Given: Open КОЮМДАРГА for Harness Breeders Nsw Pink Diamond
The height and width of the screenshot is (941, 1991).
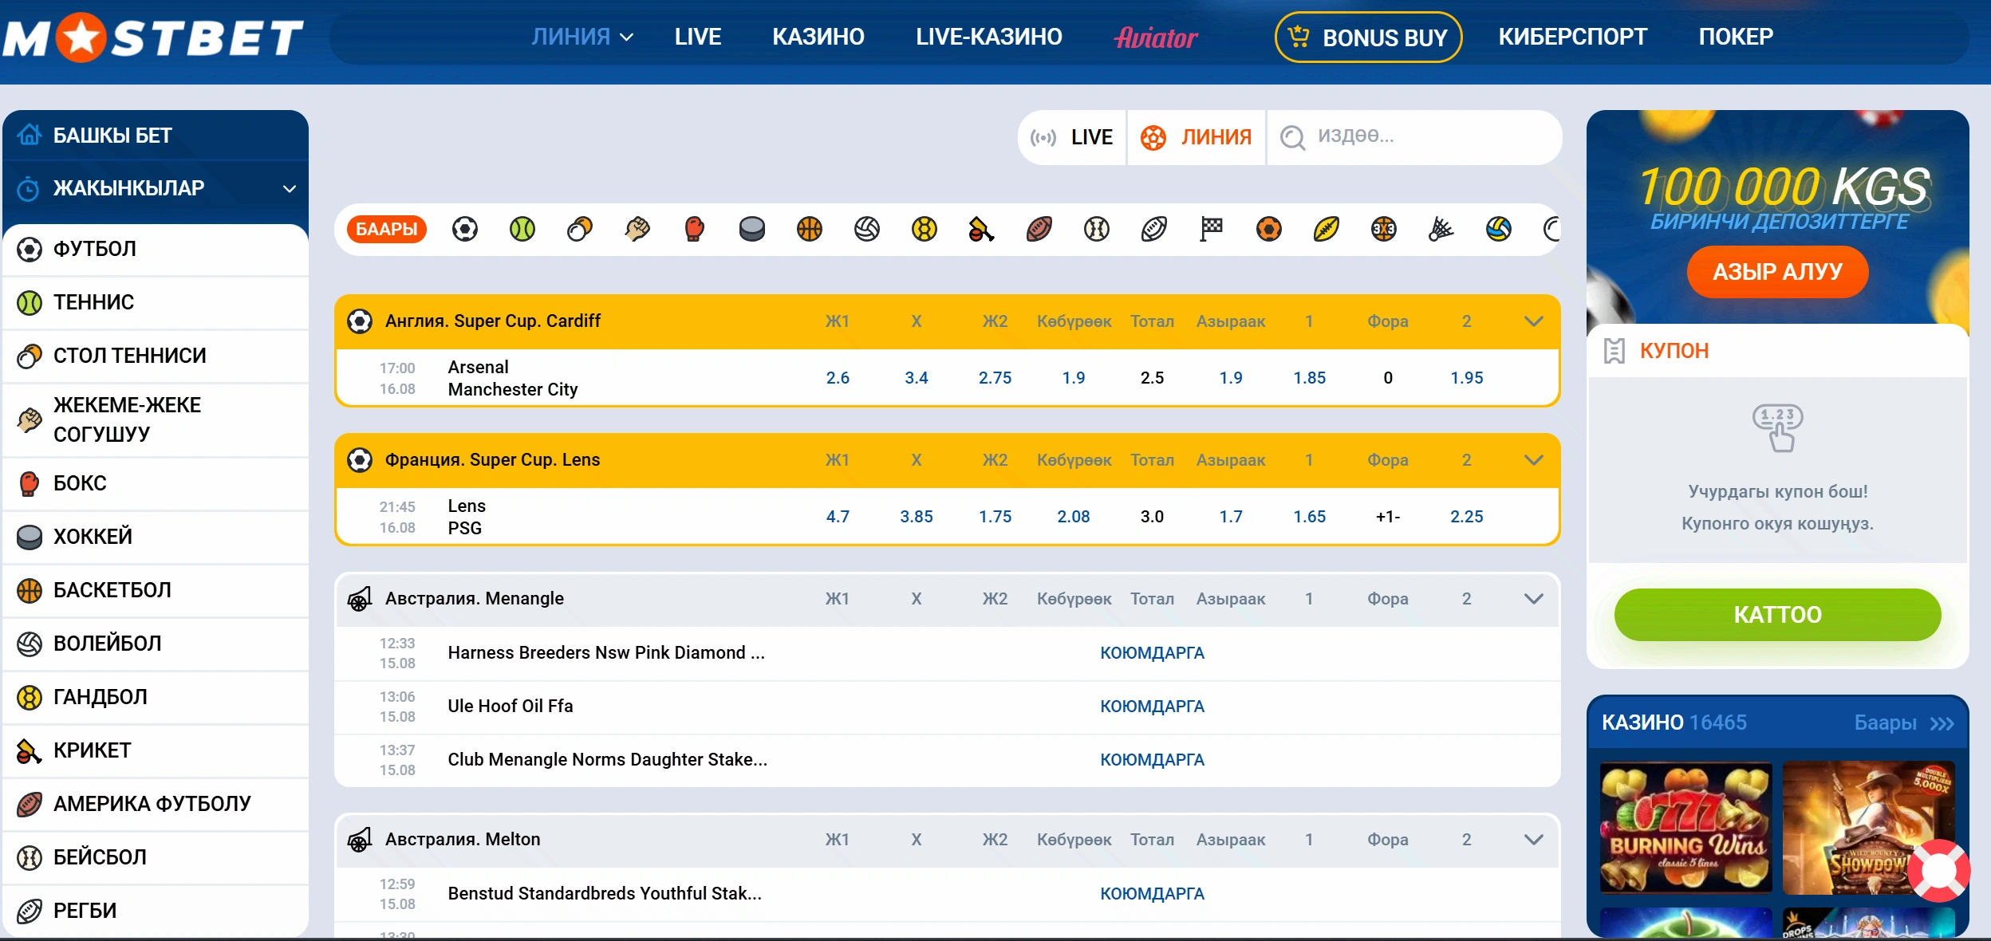Looking at the screenshot, I should click(1152, 653).
